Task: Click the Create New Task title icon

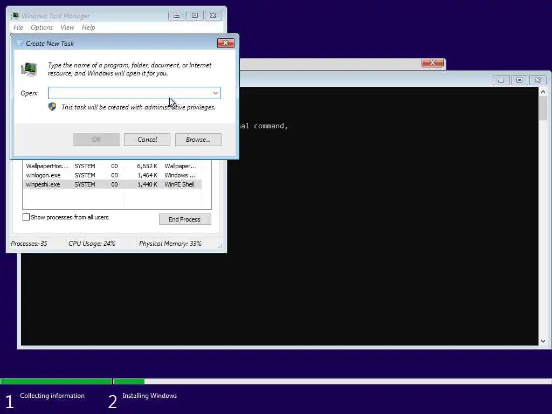Action: click(19, 43)
